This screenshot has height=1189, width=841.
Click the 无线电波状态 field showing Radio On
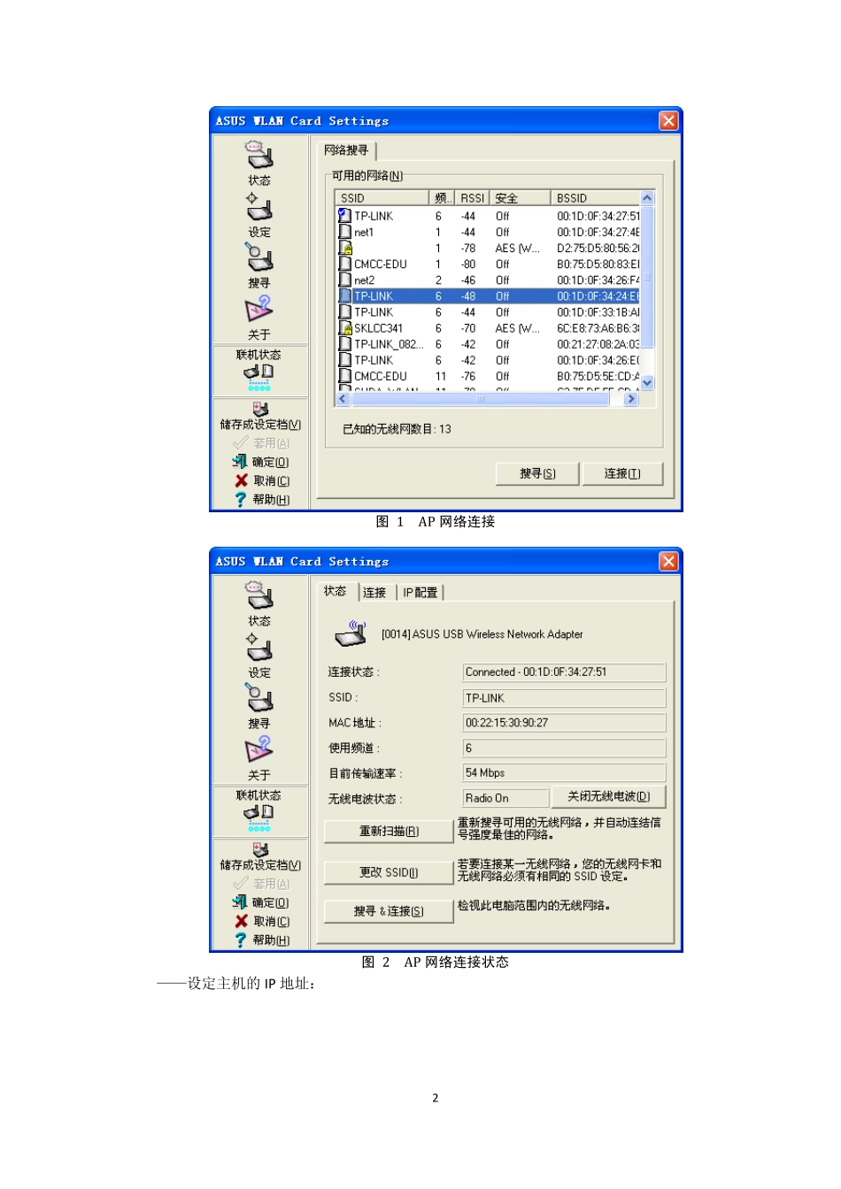505,798
